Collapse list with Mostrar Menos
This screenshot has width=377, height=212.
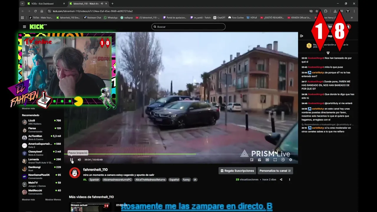click(53, 200)
